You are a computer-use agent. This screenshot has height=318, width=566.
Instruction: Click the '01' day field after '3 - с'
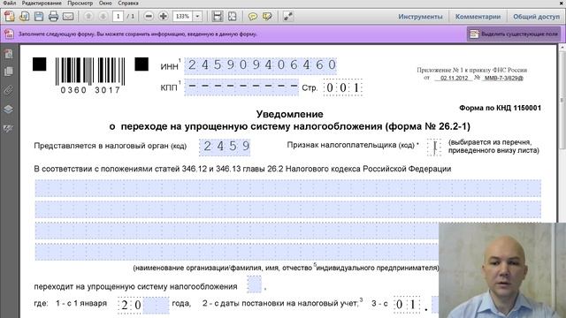pos(406,305)
